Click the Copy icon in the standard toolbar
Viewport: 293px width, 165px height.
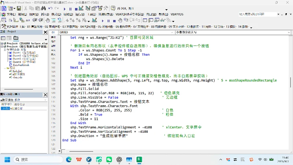point(31,8)
